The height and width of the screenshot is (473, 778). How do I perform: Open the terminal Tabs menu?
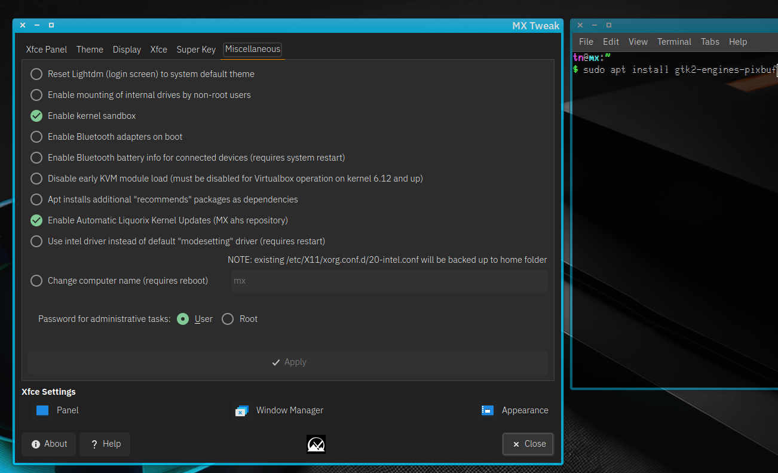click(710, 42)
